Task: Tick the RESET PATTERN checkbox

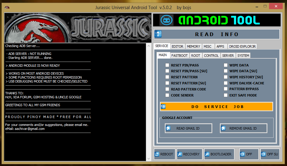Action: [167, 77]
